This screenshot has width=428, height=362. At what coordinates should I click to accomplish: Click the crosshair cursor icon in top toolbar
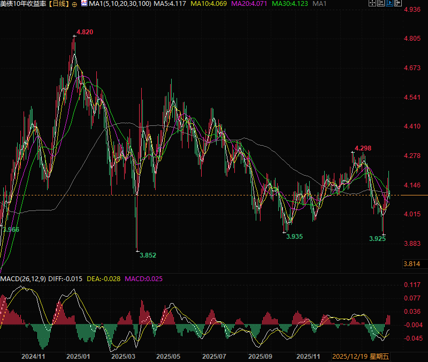click(x=372, y=4)
